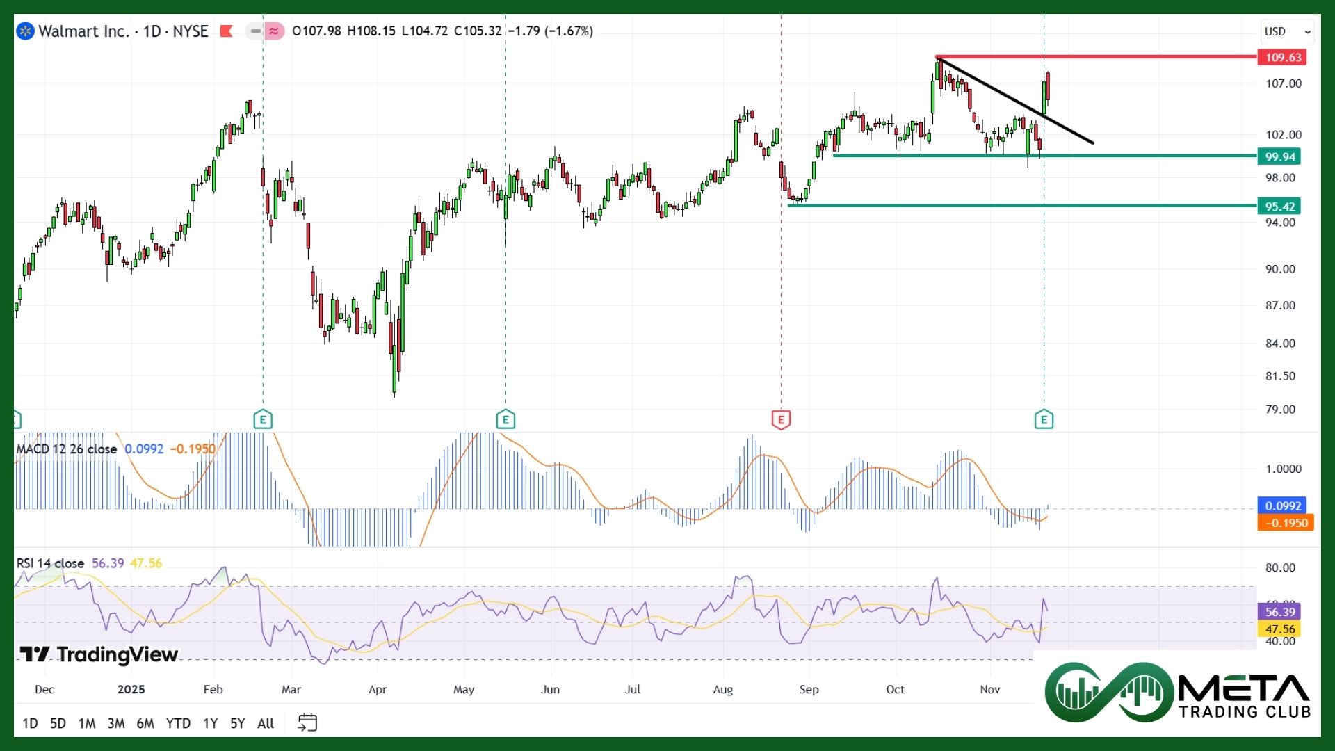This screenshot has width=1335, height=751.
Task: Select the 1M time range
Action: 87,723
